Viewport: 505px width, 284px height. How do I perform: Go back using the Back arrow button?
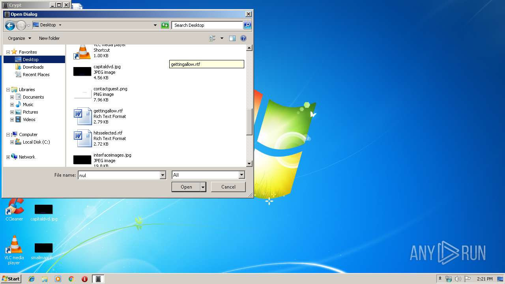[10, 25]
